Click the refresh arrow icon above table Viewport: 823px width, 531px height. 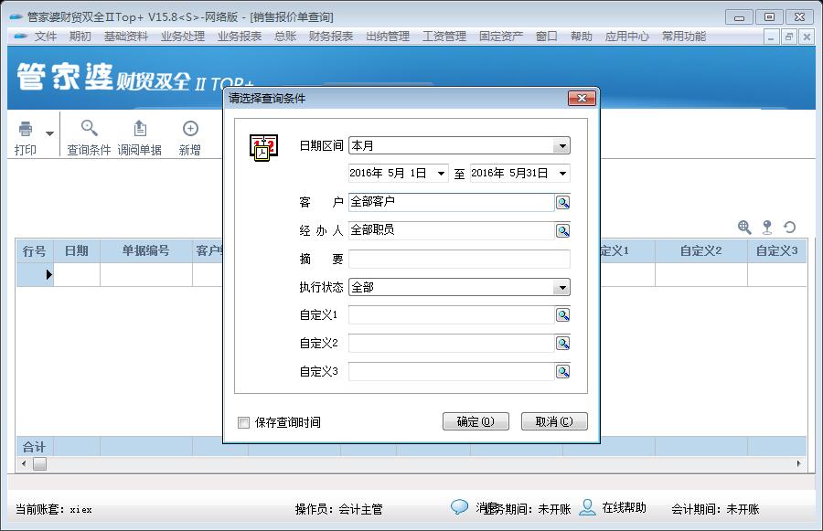(789, 228)
